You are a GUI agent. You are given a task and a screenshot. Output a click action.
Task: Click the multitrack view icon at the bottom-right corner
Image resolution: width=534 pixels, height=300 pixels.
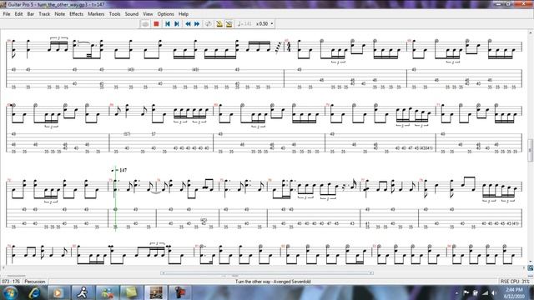coord(531,268)
